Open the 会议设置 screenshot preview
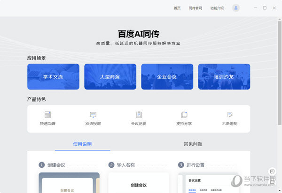 point(208,183)
